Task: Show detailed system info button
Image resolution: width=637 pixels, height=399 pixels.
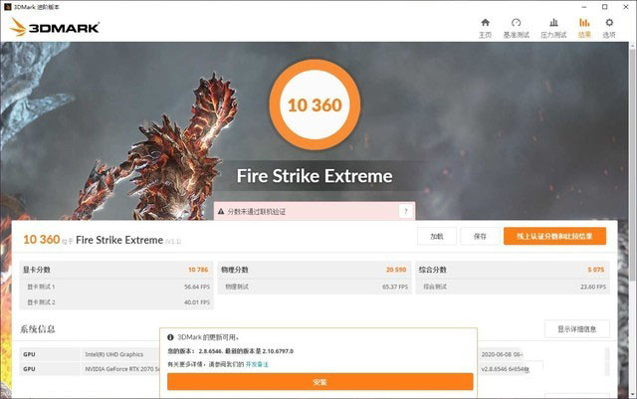Action: (577, 329)
